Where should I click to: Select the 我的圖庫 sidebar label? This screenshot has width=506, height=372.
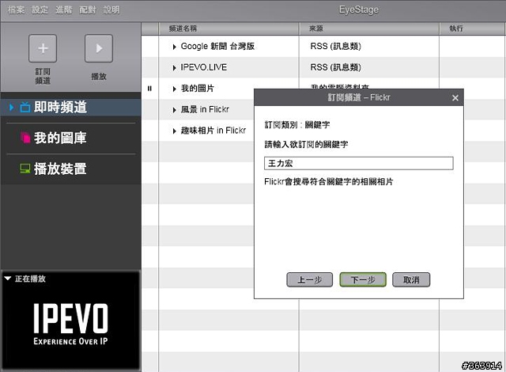(x=60, y=138)
